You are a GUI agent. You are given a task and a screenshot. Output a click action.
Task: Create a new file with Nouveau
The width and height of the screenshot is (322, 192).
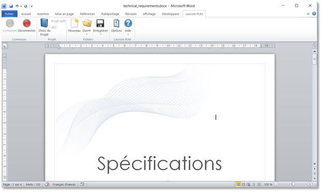pyautogui.click(x=74, y=25)
